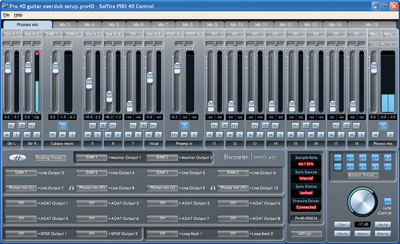The width and height of the screenshot is (400, 244).
Task: Click headphone icon next to Line Output 9
Action: point(213,188)
